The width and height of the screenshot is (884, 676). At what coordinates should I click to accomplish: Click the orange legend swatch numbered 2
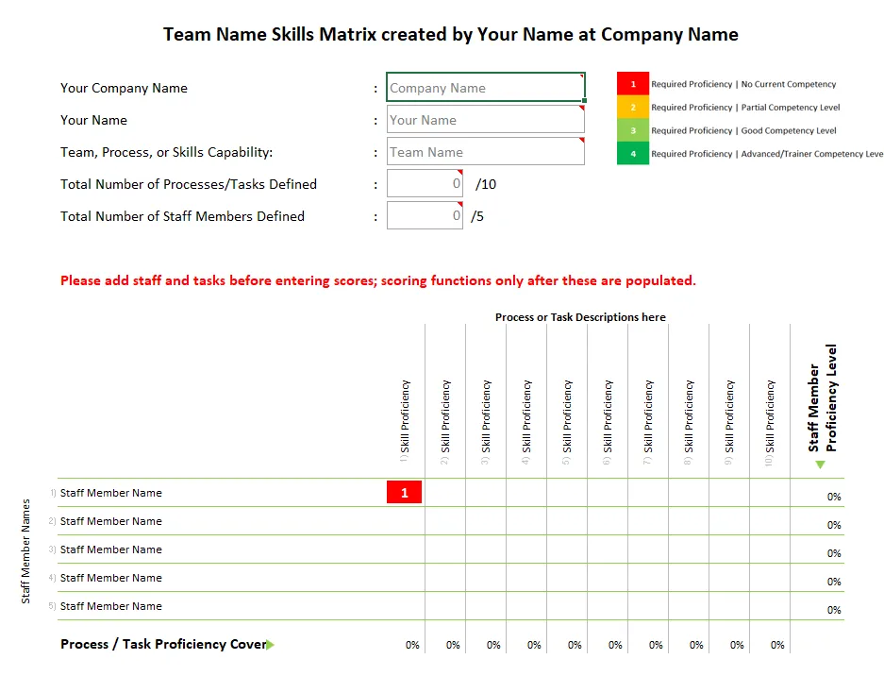[632, 108]
